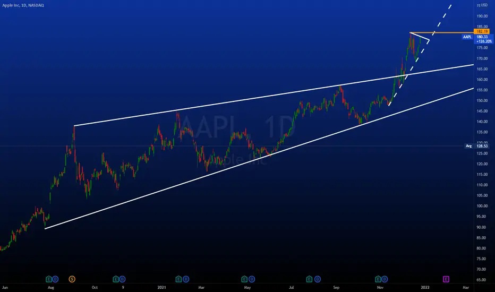Click the Apple Inc, 1D, NASDAQ title

[x=23, y=5]
